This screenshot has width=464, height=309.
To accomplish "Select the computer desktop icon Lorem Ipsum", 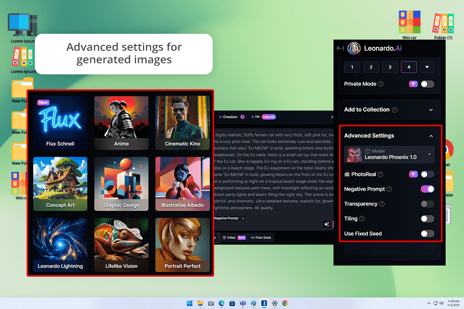I will coord(23,28).
